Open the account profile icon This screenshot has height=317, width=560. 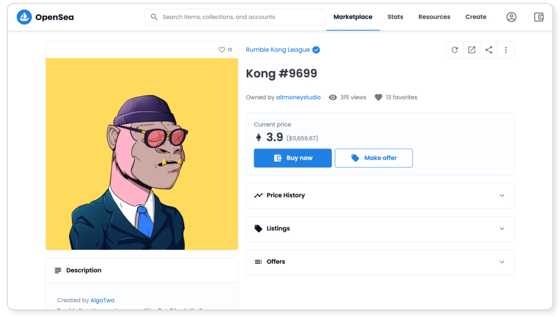tap(511, 17)
